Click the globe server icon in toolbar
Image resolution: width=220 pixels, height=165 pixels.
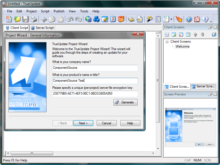tap(88, 19)
